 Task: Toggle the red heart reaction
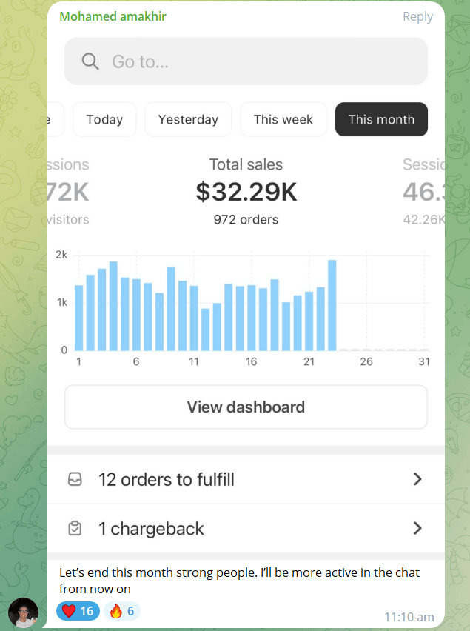point(78,611)
